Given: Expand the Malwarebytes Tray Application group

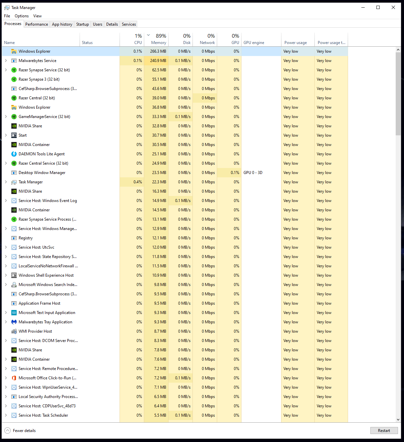Looking at the screenshot, I should (6, 322).
